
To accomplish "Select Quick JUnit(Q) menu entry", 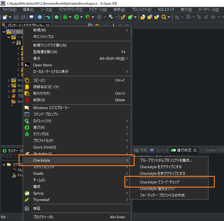I will (77, 147).
